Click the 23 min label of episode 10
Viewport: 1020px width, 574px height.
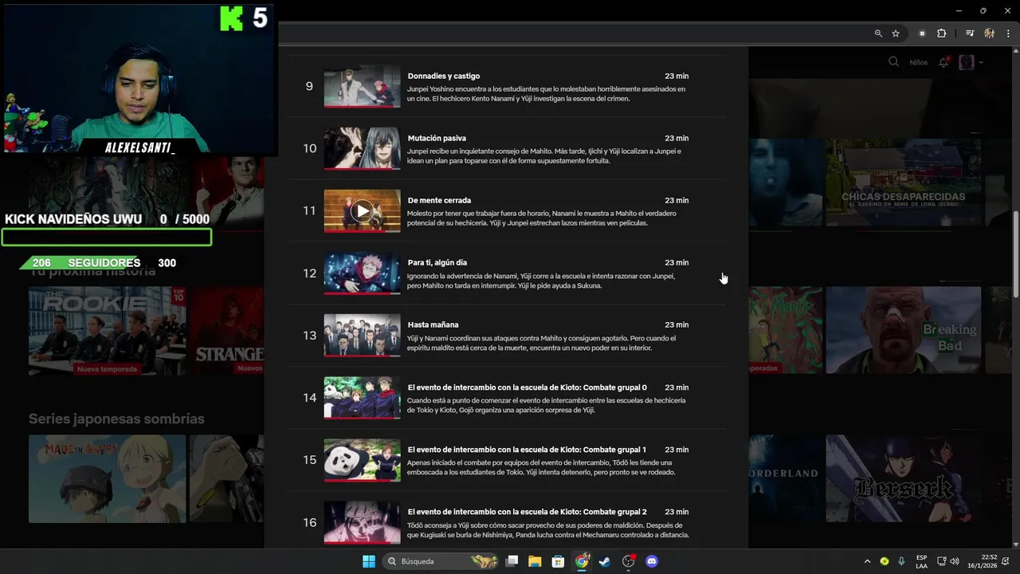pyautogui.click(x=677, y=138)
